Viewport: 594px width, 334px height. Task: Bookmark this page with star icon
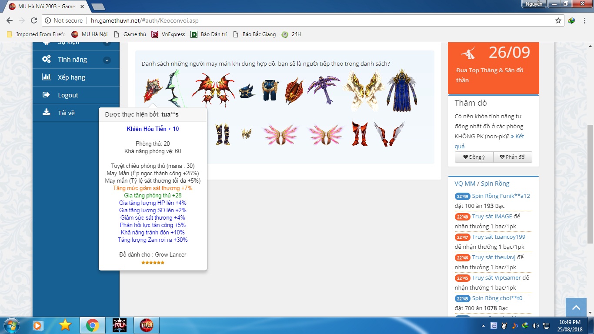click(x=558, y=20)
